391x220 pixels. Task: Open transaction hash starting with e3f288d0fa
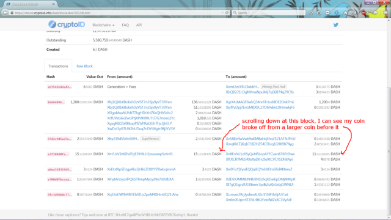58,154
